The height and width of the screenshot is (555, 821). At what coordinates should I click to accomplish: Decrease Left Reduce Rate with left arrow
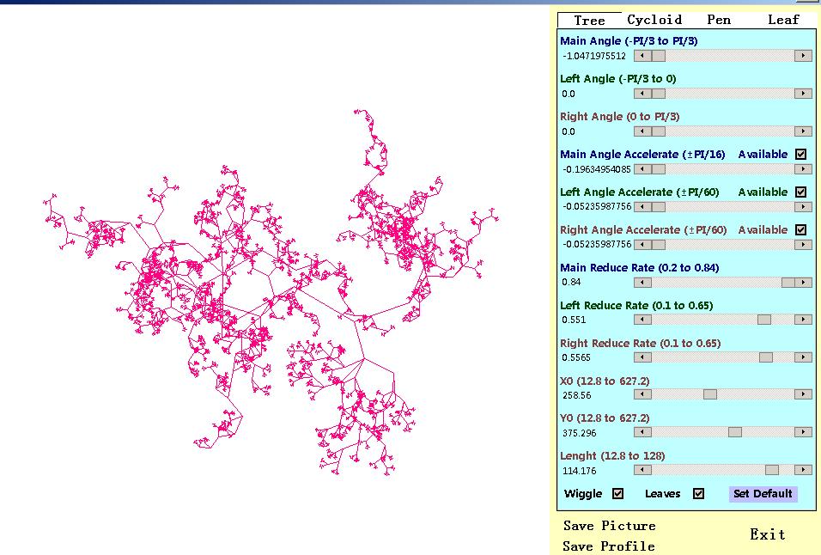tap(642, 320)
